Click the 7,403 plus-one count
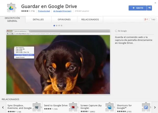The width and height of the screenshot is (158, 113). click(153, 20)
